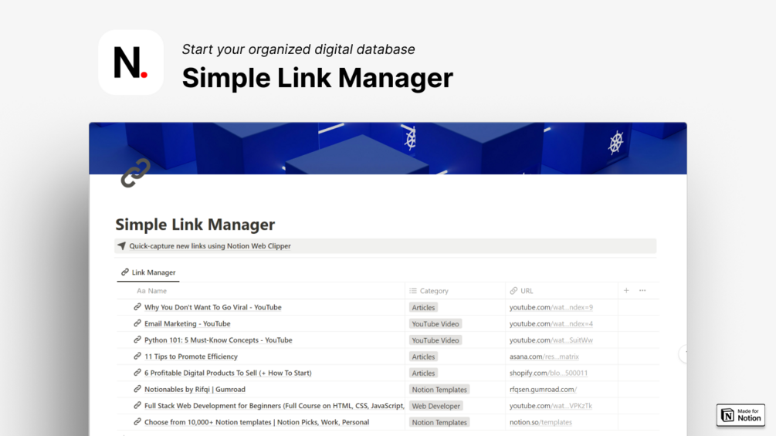Click YouTube Video tag on Email Marketing row
This screenshot has height=436, width=776.
coord(435,324)
